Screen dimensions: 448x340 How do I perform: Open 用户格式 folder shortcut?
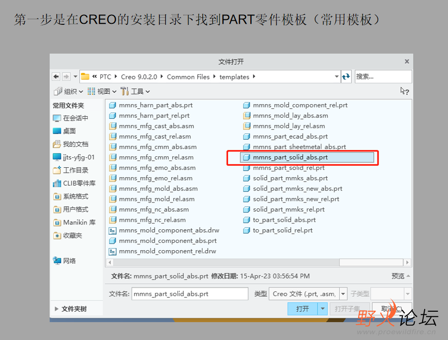click(x=71, y=209)
